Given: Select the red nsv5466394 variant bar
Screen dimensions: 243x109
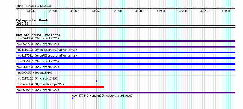Looking at the screenshot, I should [x=60, y=87].
